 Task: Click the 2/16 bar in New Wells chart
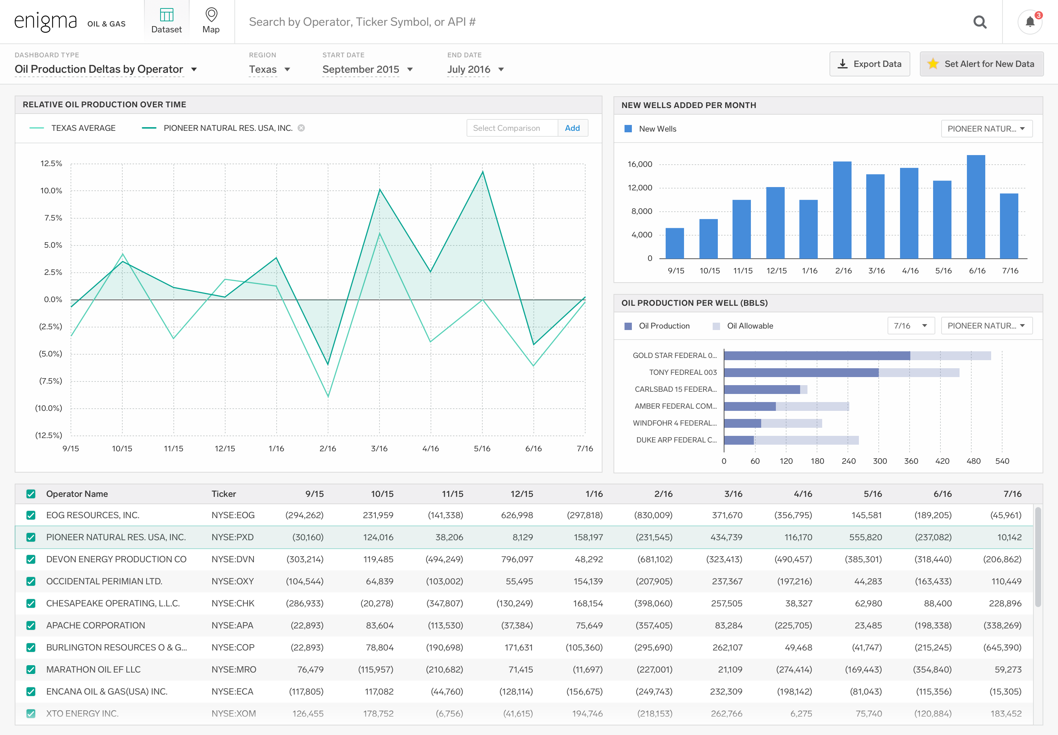pyautogui.click(x=842, y=210)
